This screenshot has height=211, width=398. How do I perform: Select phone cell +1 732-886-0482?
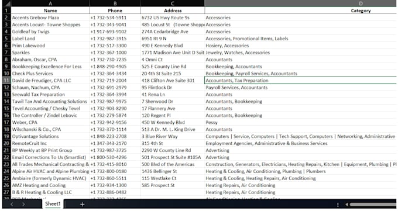115,192
